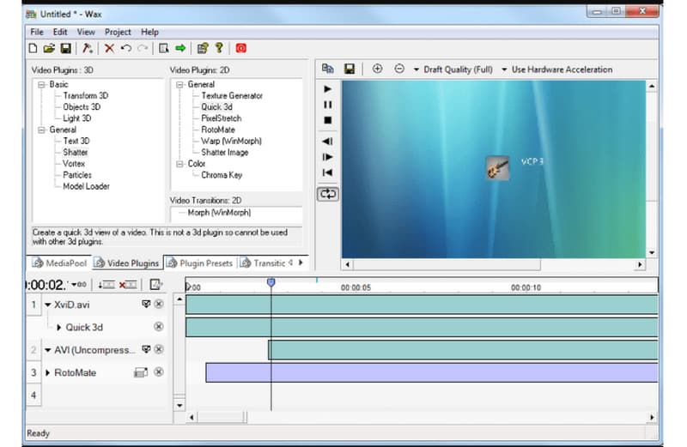Click the playhead marker on timeline ruler
This screenshot has width=687, height=447.
[x=271, y=282]
